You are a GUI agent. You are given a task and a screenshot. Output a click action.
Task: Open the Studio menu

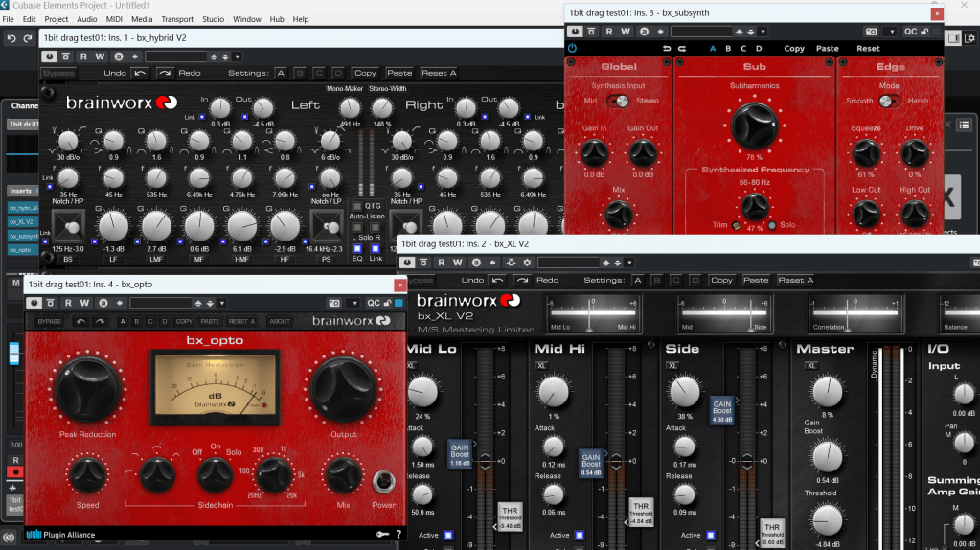214,19
